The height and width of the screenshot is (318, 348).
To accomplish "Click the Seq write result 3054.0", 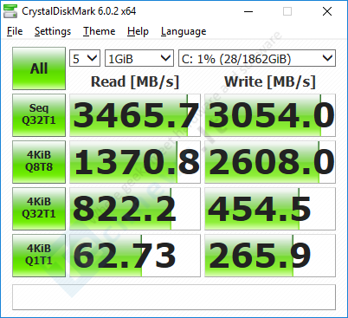I will (270, 115).
